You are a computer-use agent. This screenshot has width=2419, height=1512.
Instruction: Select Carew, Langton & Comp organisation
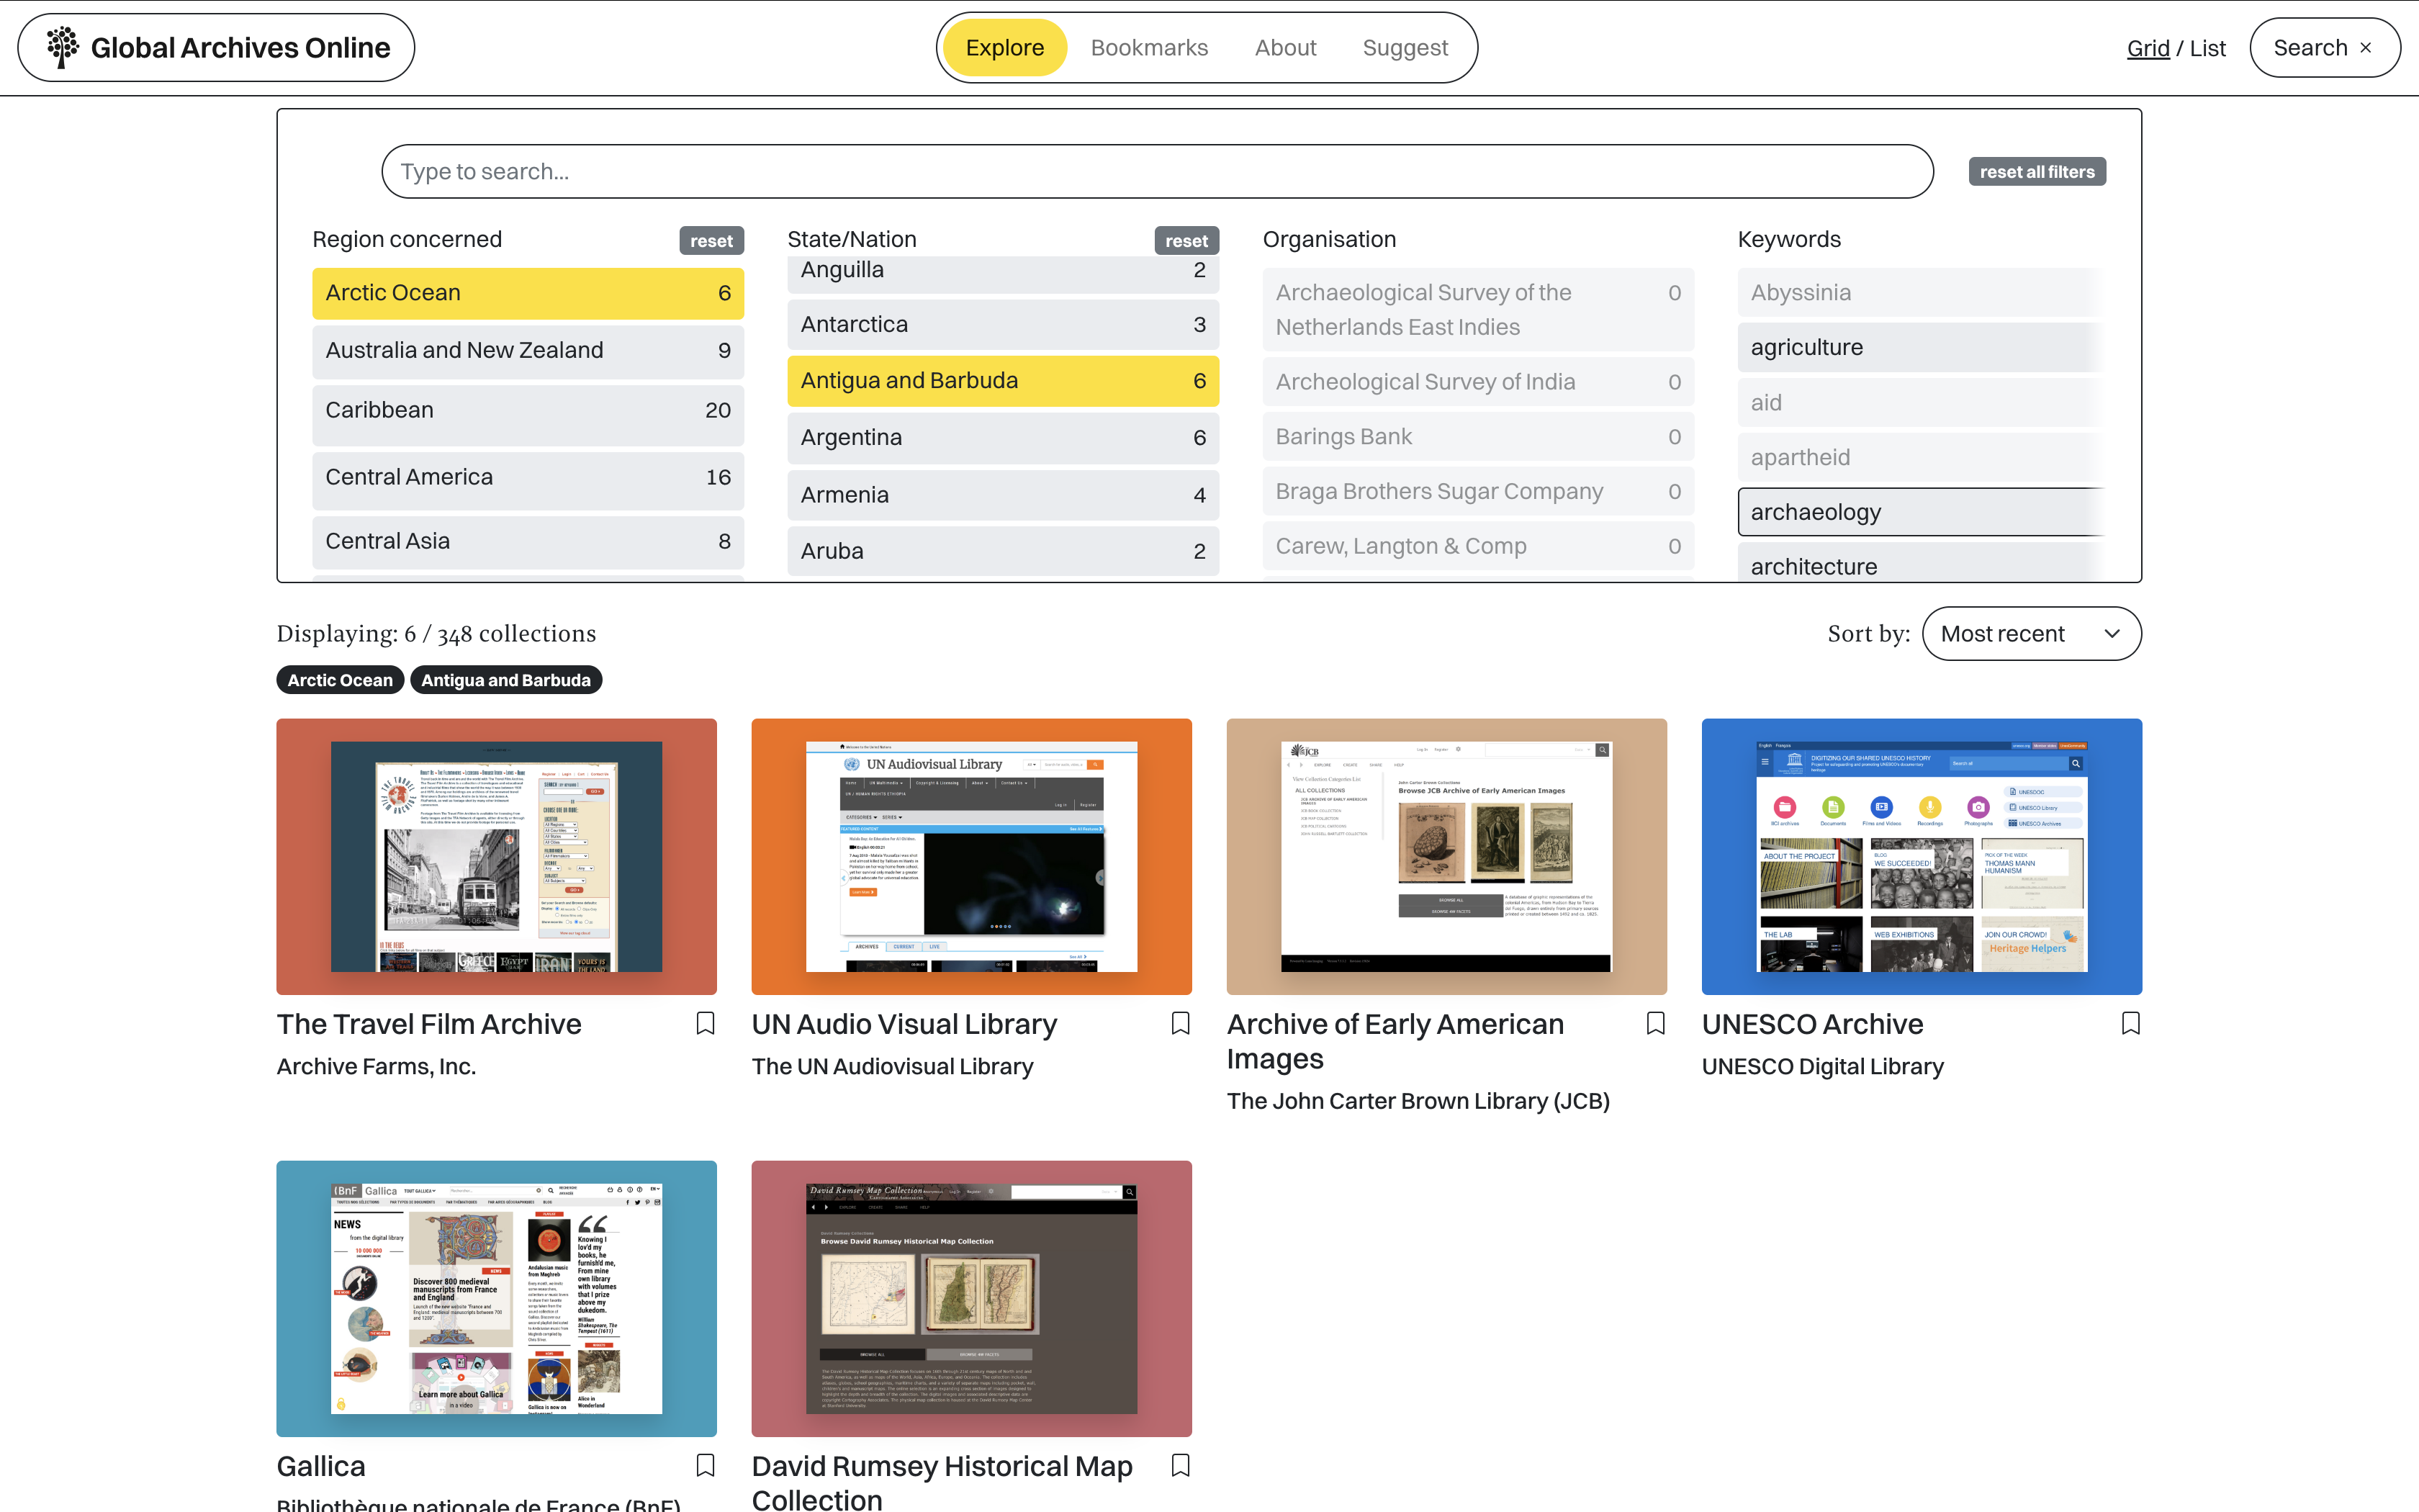pyautogui.click(x=1477, y=547)
